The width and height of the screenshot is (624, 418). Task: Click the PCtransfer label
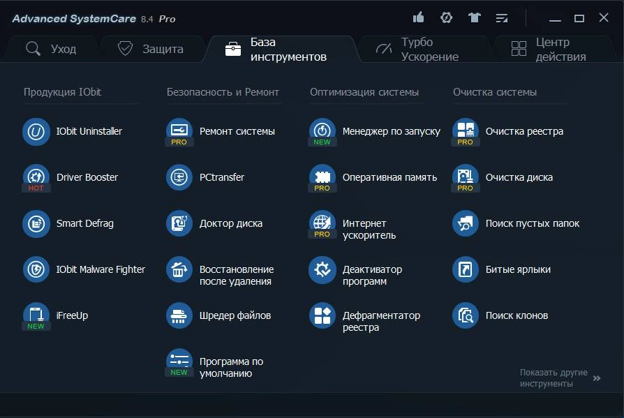click(x=222, y=177)
